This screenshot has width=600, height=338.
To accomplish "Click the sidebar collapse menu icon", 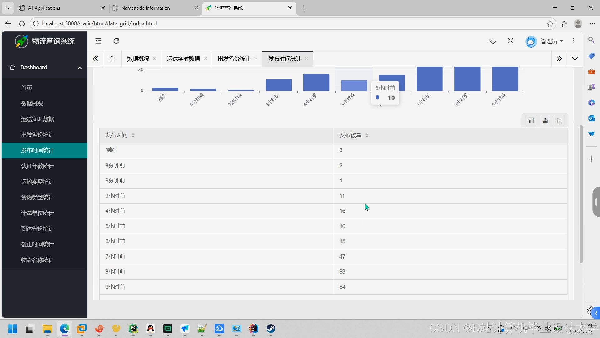I will [98, 41].
